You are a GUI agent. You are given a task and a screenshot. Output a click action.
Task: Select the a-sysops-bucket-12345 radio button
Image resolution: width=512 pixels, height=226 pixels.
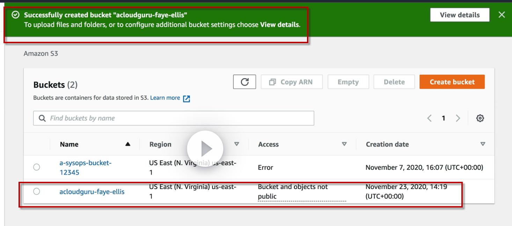pos(37,167)
